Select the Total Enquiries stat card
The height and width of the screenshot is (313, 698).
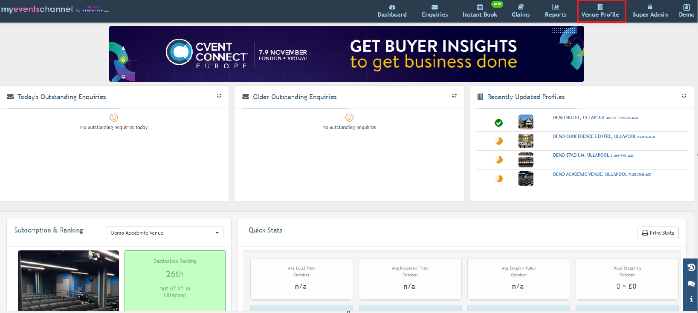(x=627, y=279)
